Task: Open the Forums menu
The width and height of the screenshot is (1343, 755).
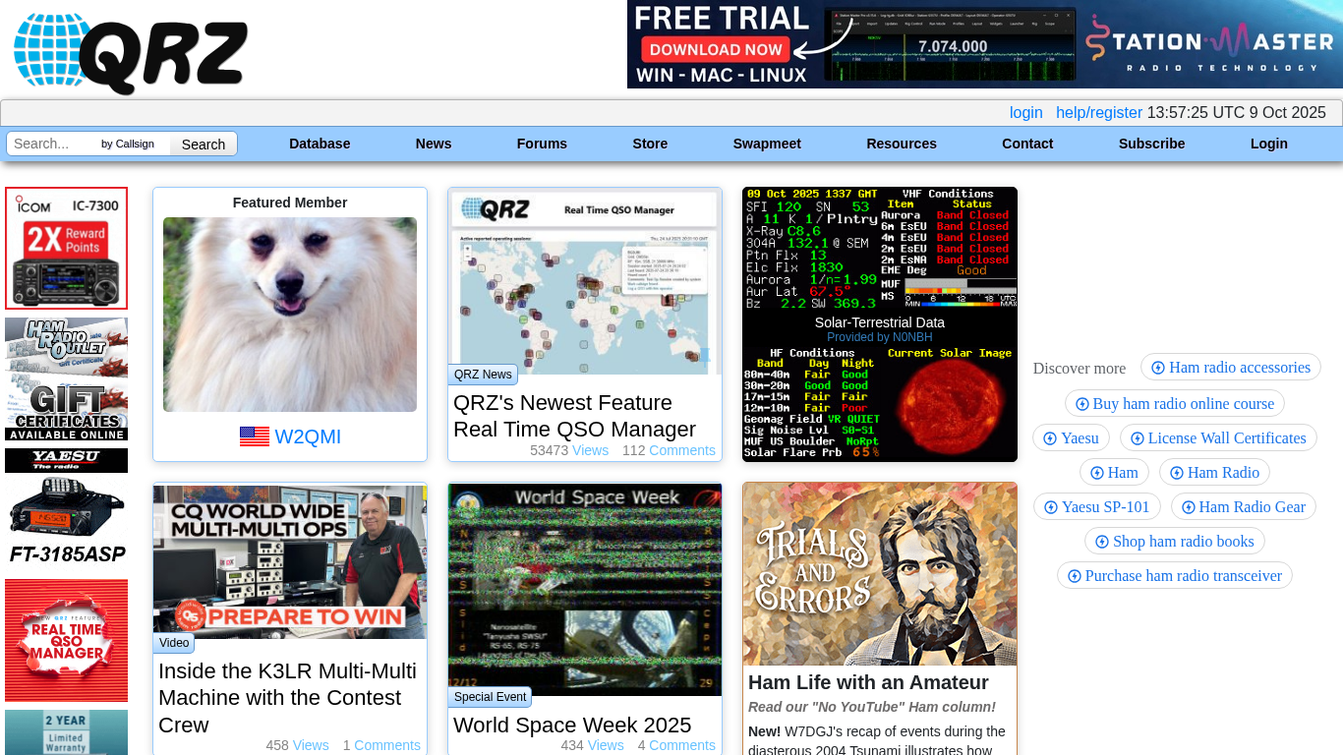Action: (x=542, y=144)
